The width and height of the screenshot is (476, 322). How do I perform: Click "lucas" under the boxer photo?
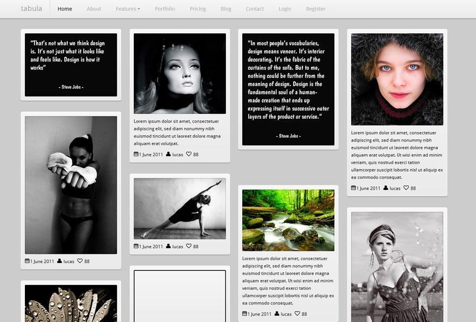[x=69, y=261]
